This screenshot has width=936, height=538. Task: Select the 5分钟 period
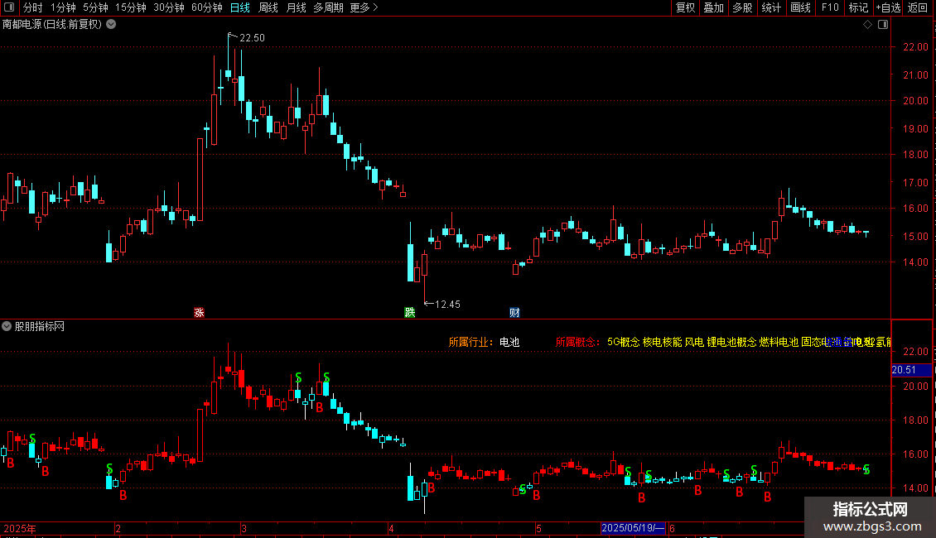tap(95, 7)
